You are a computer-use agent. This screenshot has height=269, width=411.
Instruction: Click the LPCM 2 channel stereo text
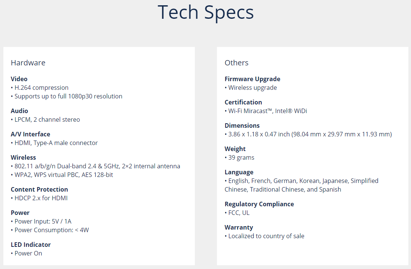47,119
